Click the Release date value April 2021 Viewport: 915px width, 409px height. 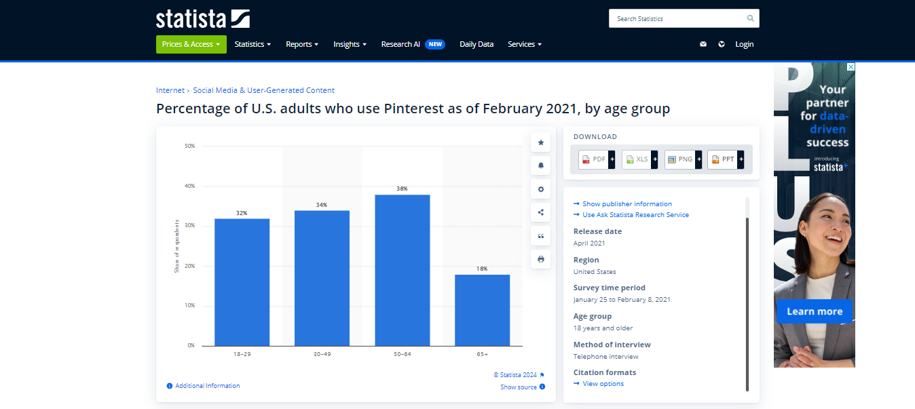[x=589, y=243]
